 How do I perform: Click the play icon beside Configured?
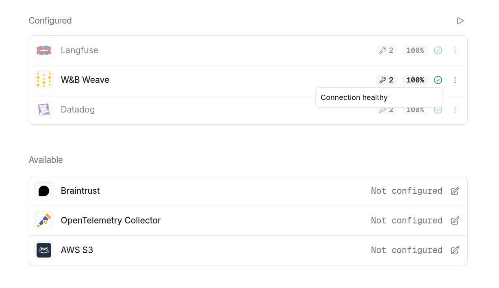click(x=460, y=21)
